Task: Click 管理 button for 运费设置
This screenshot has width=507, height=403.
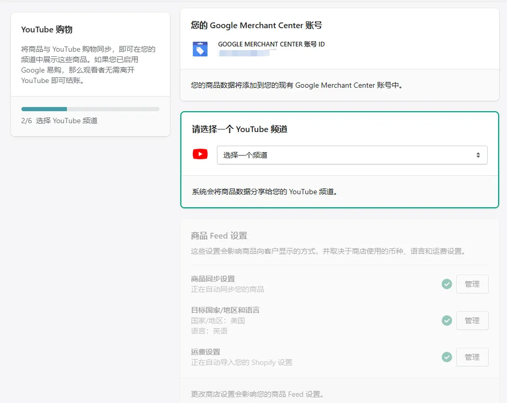Action: coord(472,357)
